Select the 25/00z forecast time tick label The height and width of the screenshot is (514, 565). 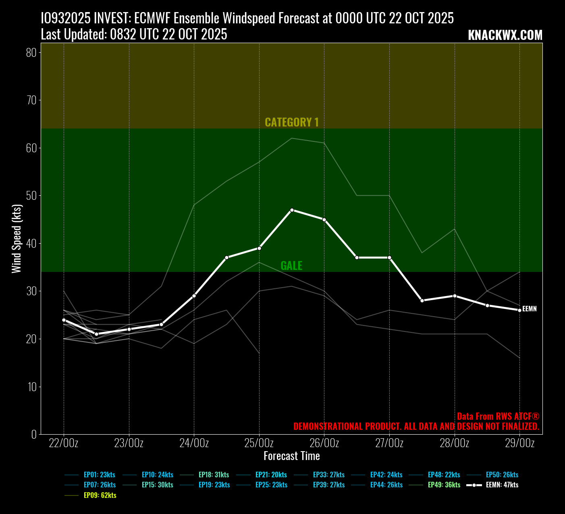(x=259, y=444)
